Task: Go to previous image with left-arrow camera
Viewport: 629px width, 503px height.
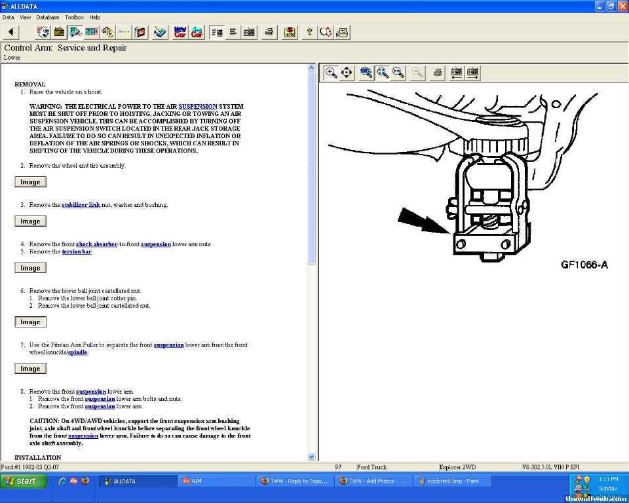Action: click(x=457, y=73)
